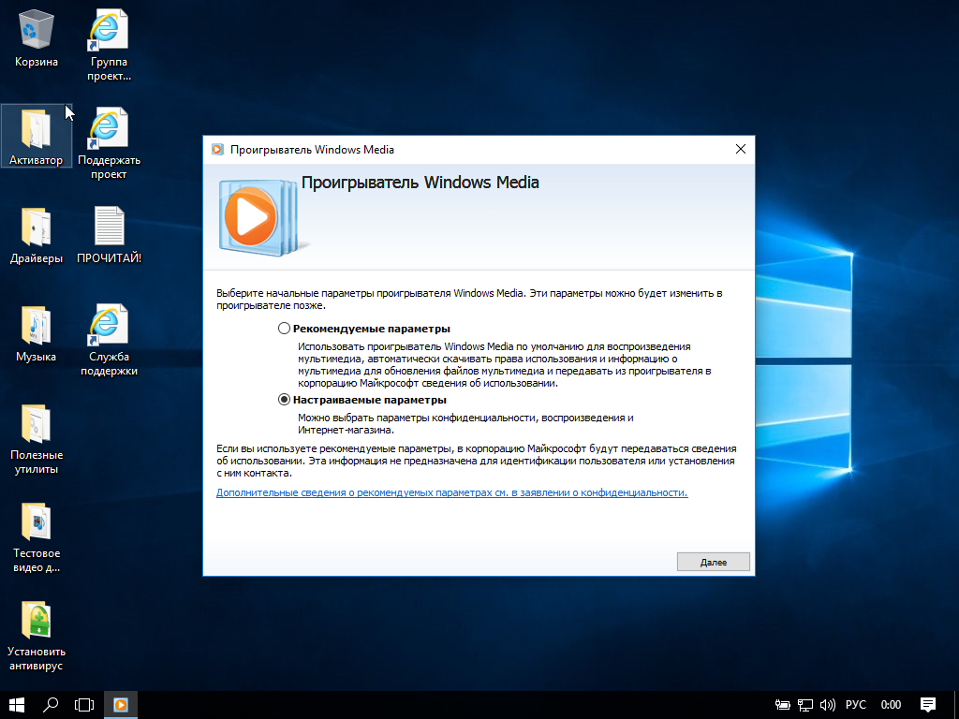The height and width of the screenshot is (719, 959).
Task: Select the Драйверы folder
Action: click(37, 235)
